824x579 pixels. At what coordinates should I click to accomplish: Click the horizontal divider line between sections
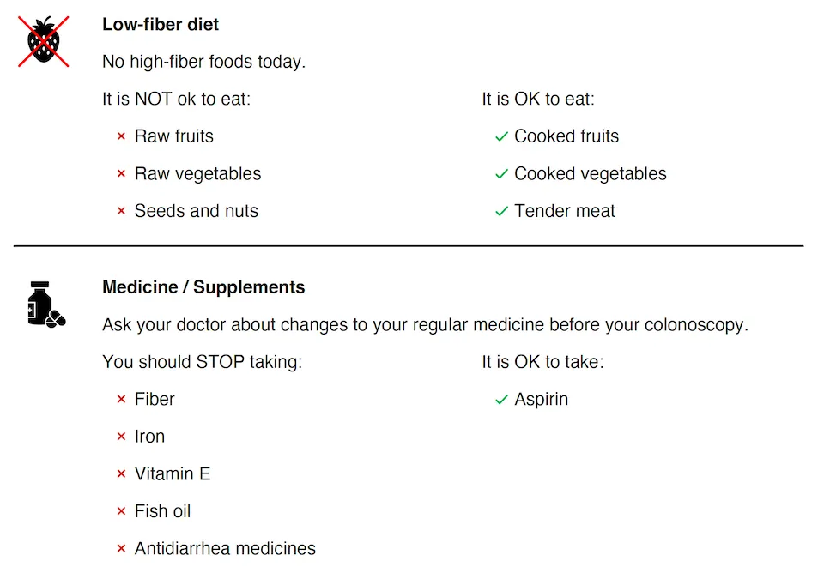[x=409, y=246]
